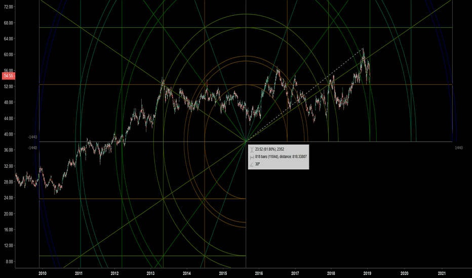Click the 2015 label on time axis
472x278 pixels.
(223, 273)
